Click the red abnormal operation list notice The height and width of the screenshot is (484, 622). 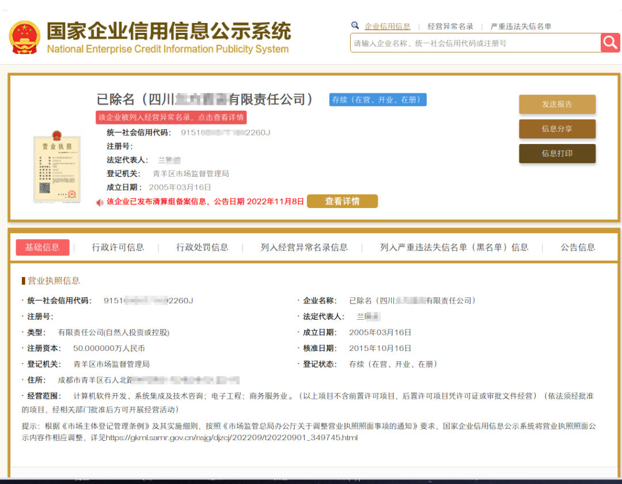171,118
